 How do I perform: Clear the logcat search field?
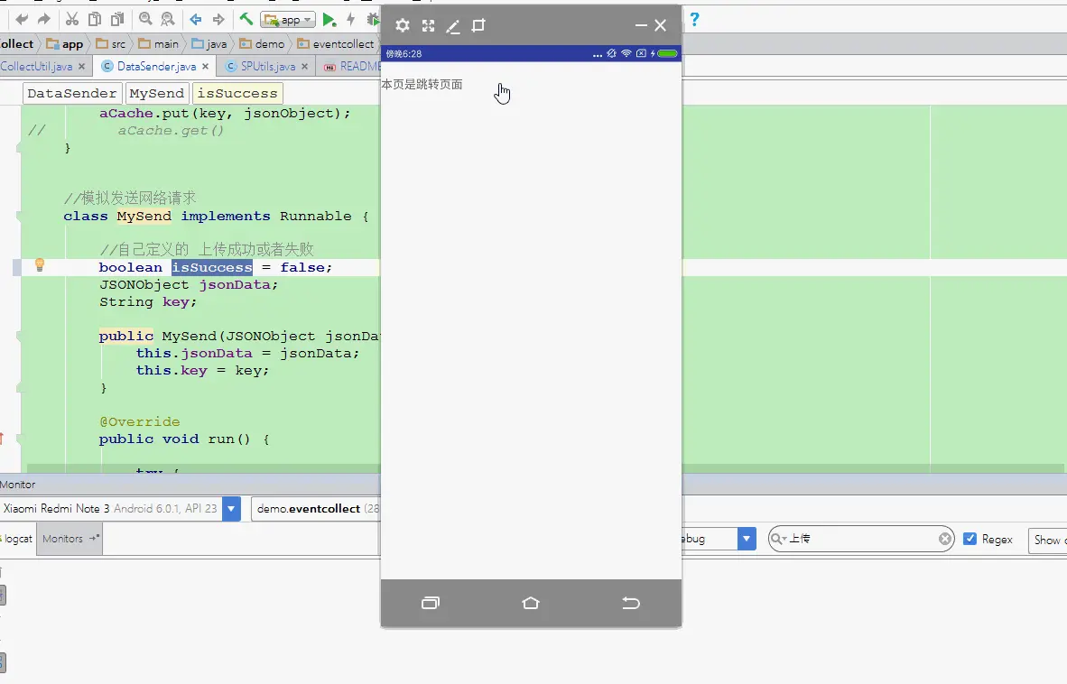[x=945, y=540]
